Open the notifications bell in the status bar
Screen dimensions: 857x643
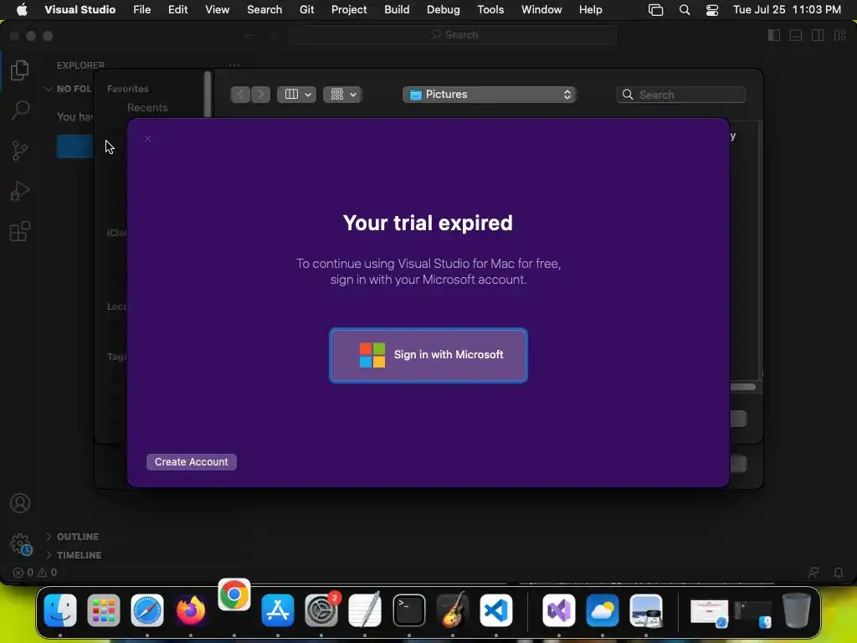coord(838,573)
